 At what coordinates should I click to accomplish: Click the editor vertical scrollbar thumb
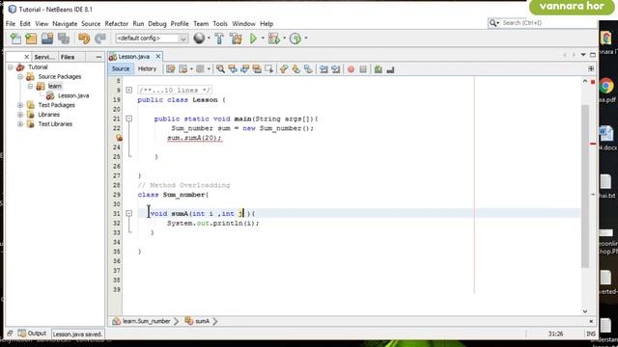pyautogui.click(x=585, y=186)
